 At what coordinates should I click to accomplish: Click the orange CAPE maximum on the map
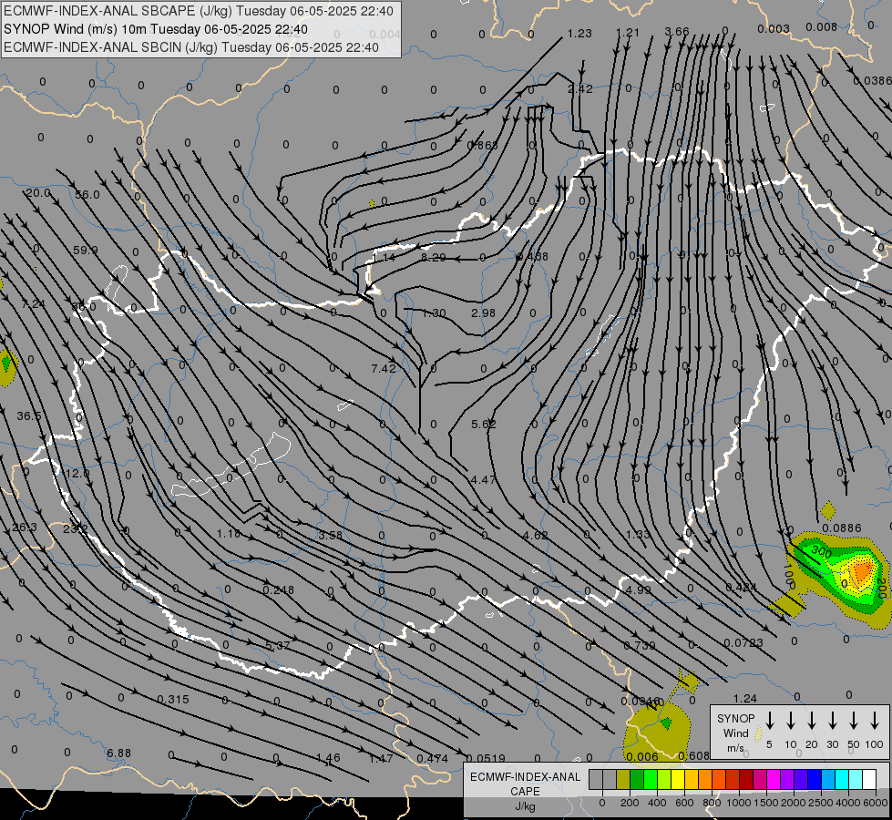[x=861, y=571]
